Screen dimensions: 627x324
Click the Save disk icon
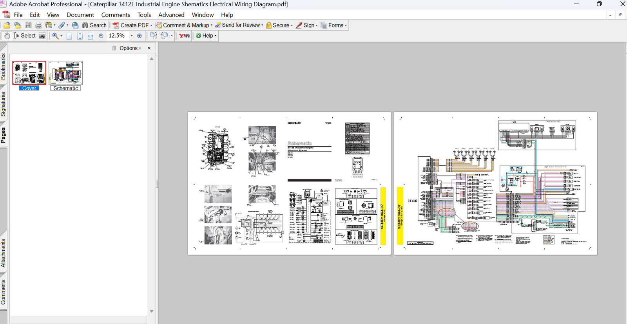[x=28, y=25]
